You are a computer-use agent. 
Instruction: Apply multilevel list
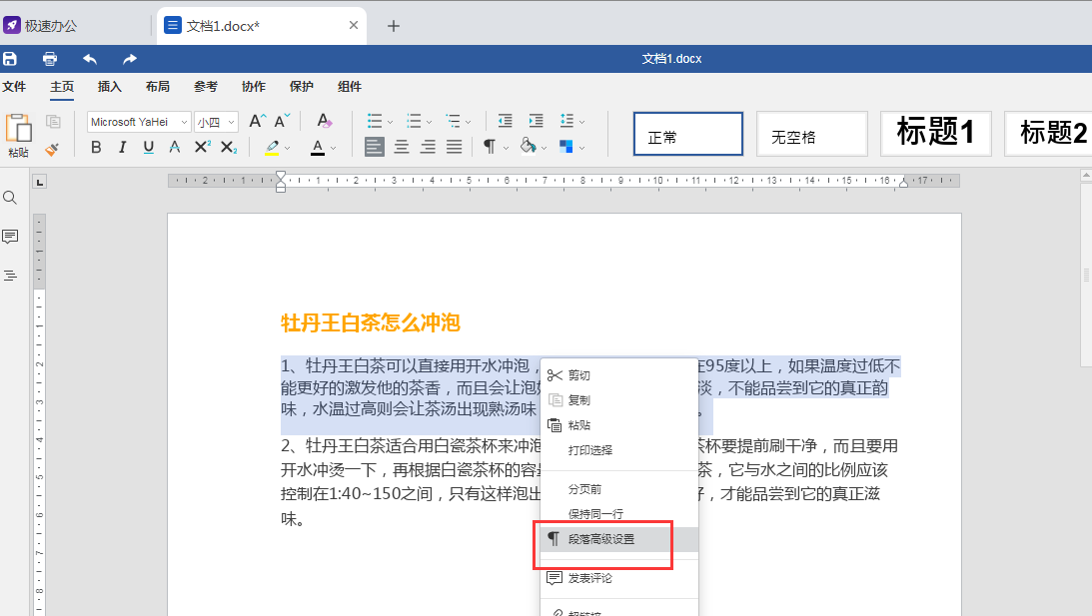coord(453,121)
